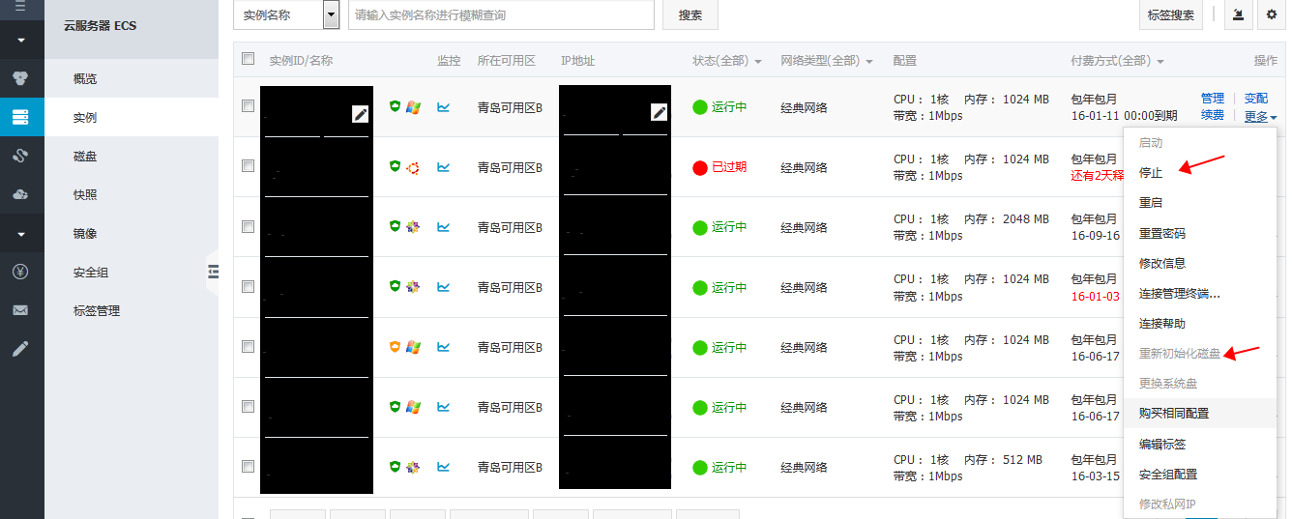Viewport: 1292px width, 519px height.
Task: Tick checkbox of the expired instance row
Action: pos(248,166)
